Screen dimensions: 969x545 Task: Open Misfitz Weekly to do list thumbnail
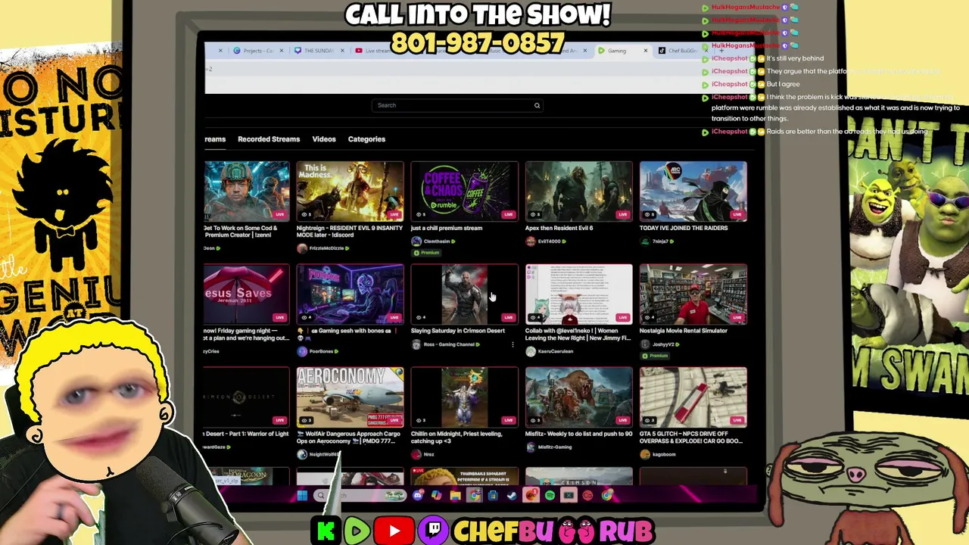[x=578, y=397]
